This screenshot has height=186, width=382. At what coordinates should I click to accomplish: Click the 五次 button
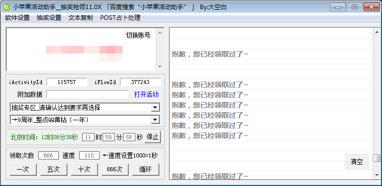(x=54, y=170)
